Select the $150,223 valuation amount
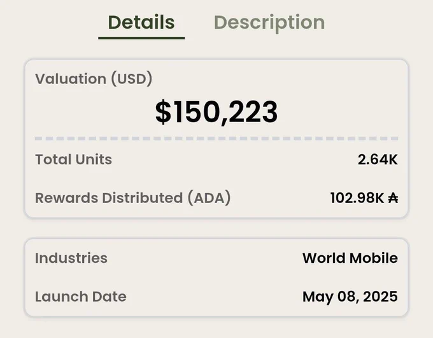The width and height of the screenshot is (433, 338). pyautogui.click(x=216, y=112)
